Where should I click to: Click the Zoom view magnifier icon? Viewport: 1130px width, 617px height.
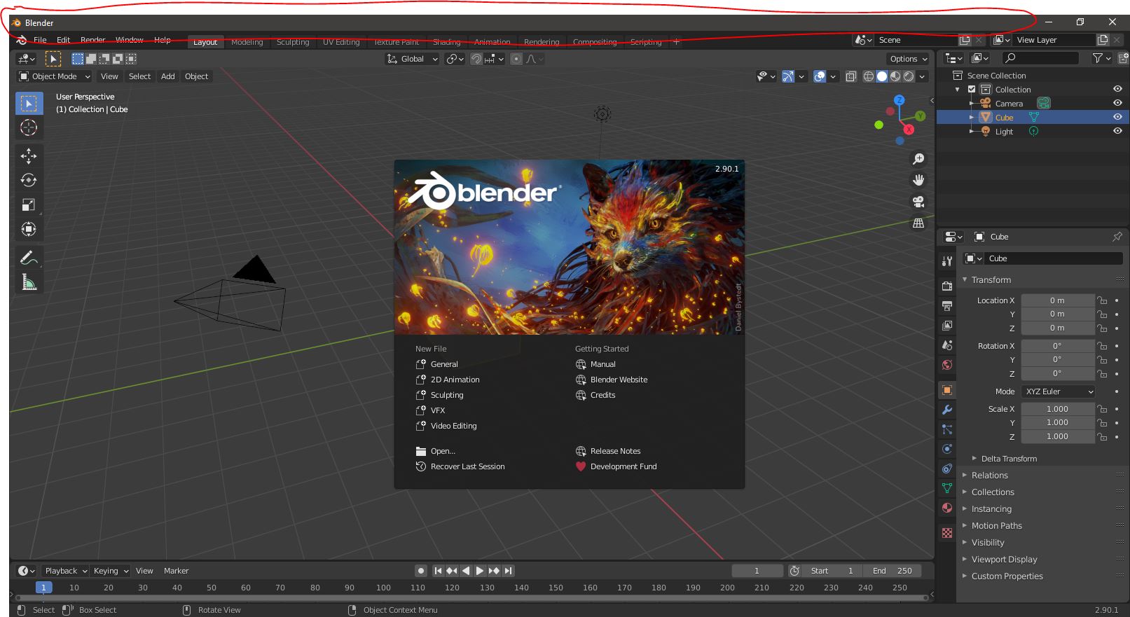(918, 159)
